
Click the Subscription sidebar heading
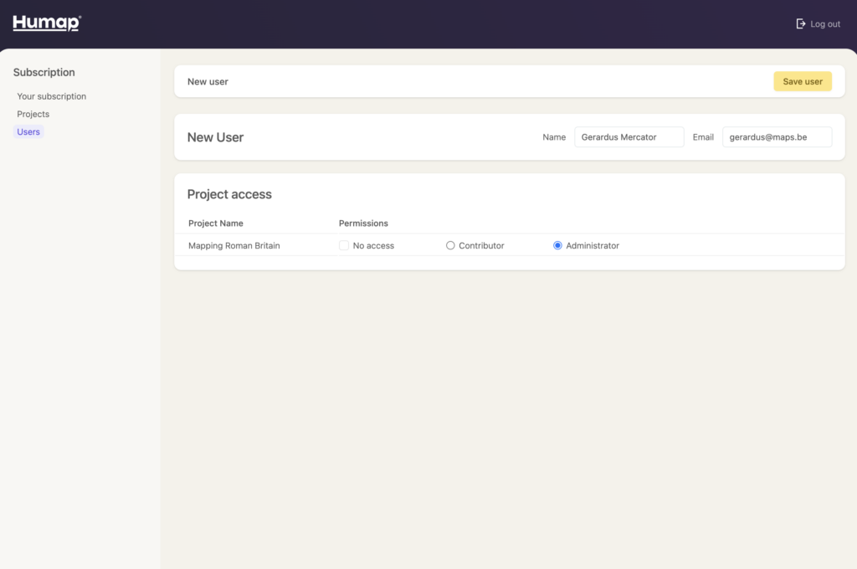pos(44,72)
